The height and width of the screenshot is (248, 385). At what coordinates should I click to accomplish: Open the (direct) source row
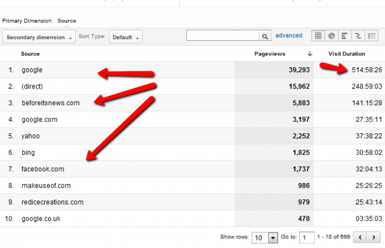32,86
